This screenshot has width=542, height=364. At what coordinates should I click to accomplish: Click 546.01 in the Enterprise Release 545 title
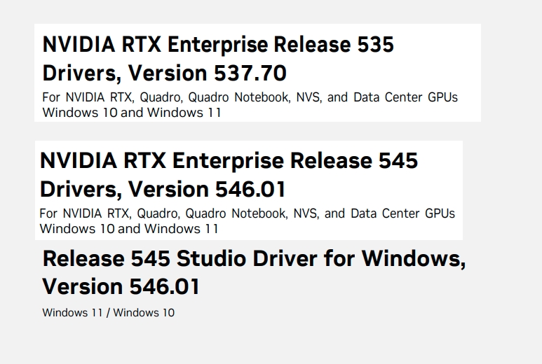point(250,189)
